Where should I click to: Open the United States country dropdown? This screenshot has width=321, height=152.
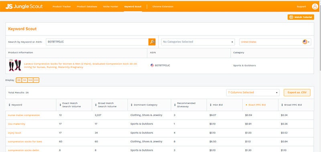tap(275, 42)
